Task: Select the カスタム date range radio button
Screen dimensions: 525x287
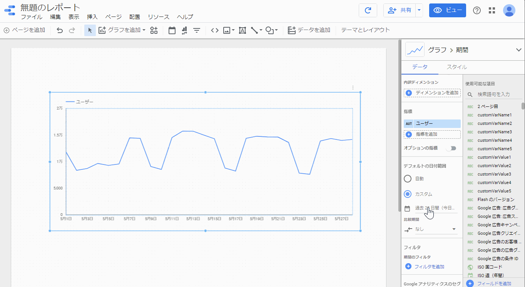Action: click(x=408, y=194)
